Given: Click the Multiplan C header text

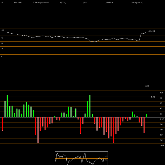Looking at the screenshot, I should 137,3.
